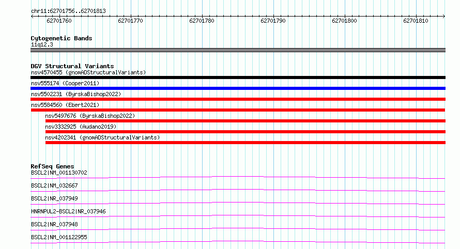Click ruler position 62701780
This screenshot has height=249, width=460.
[x=202, y=21]
